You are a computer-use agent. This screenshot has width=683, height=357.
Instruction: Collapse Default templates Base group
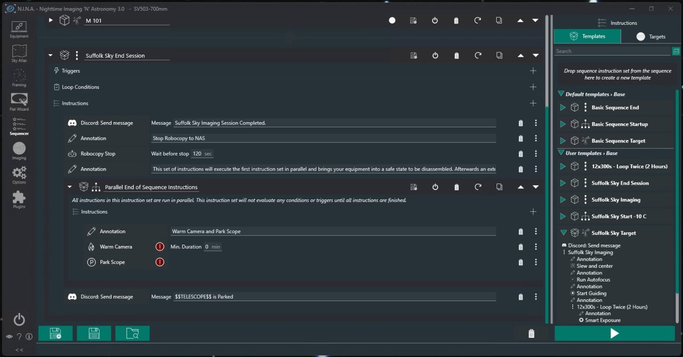[561, 94]
